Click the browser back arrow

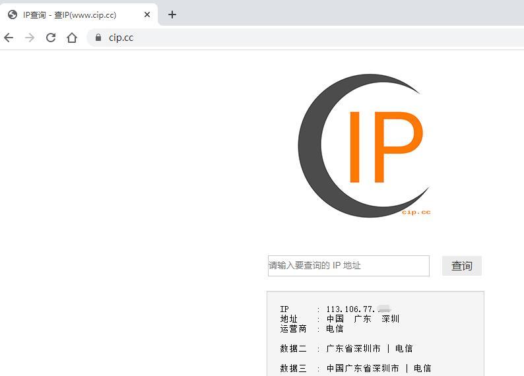[x=9, y=38]
